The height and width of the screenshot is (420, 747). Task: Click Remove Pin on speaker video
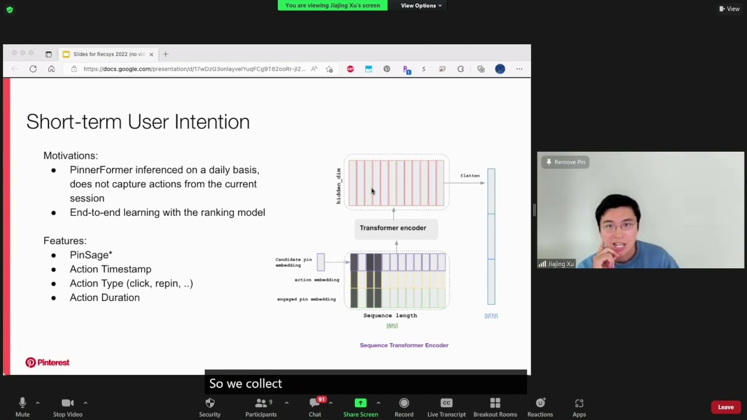(566, 162)
